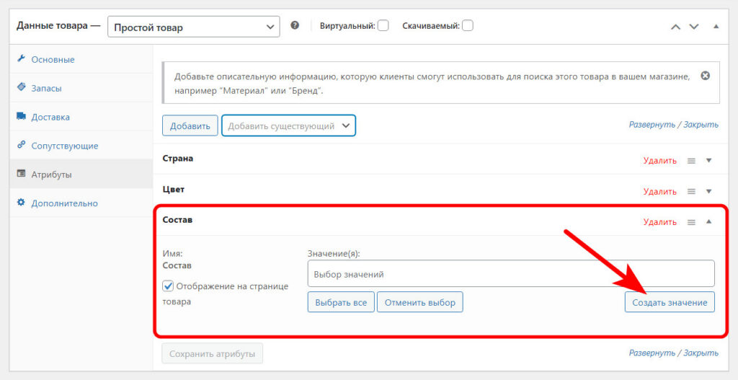This screenshot has width=738, height=380.
Task: Click the drag handle of Состав attribute
Action: click(x=691, y=222)
